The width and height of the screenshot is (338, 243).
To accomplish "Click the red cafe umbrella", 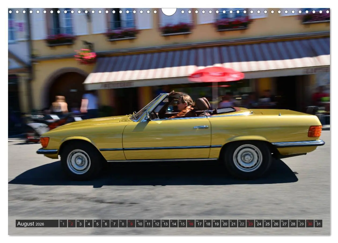I will (x=216, y=74).
